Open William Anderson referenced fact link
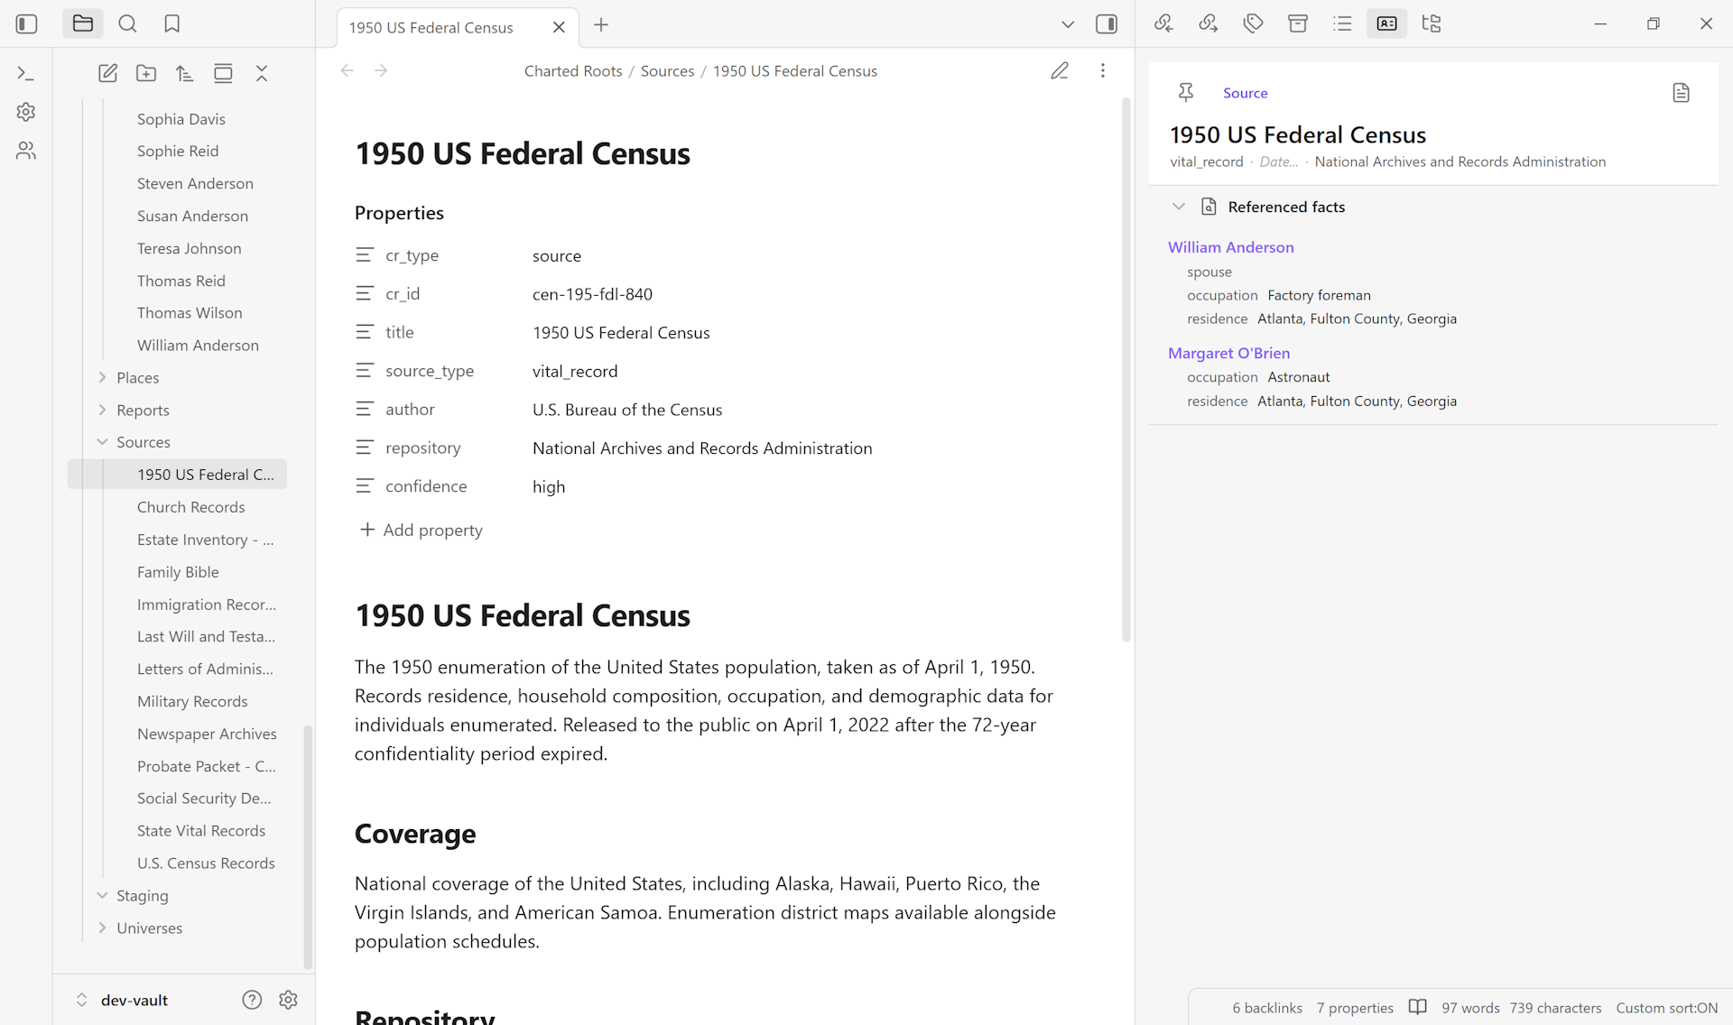Screen dimensions: 1733x1025 1230,247
